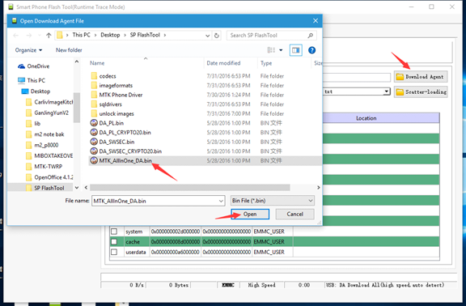Open the unlock images folder

click(116, 114)
